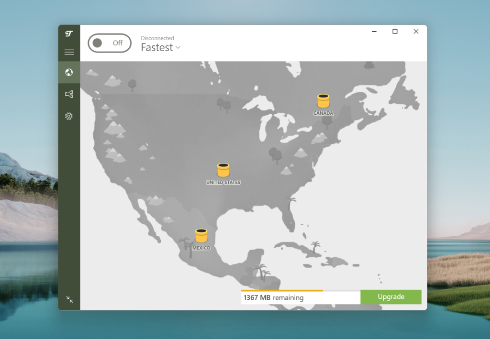
Task: Open the hamburger menu
Action: point(69,52)
